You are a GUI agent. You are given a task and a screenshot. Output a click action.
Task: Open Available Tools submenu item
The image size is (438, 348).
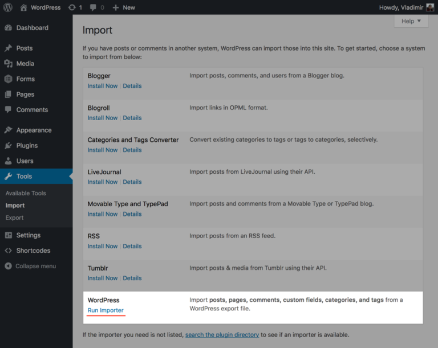26,193
